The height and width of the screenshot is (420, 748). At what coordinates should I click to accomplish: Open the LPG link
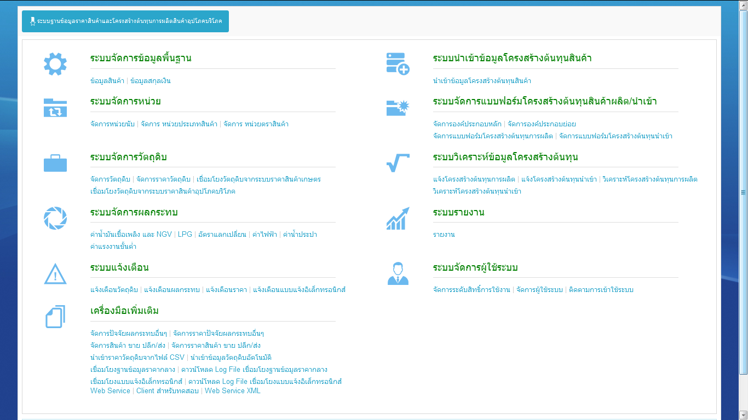[x=185, y=235]
